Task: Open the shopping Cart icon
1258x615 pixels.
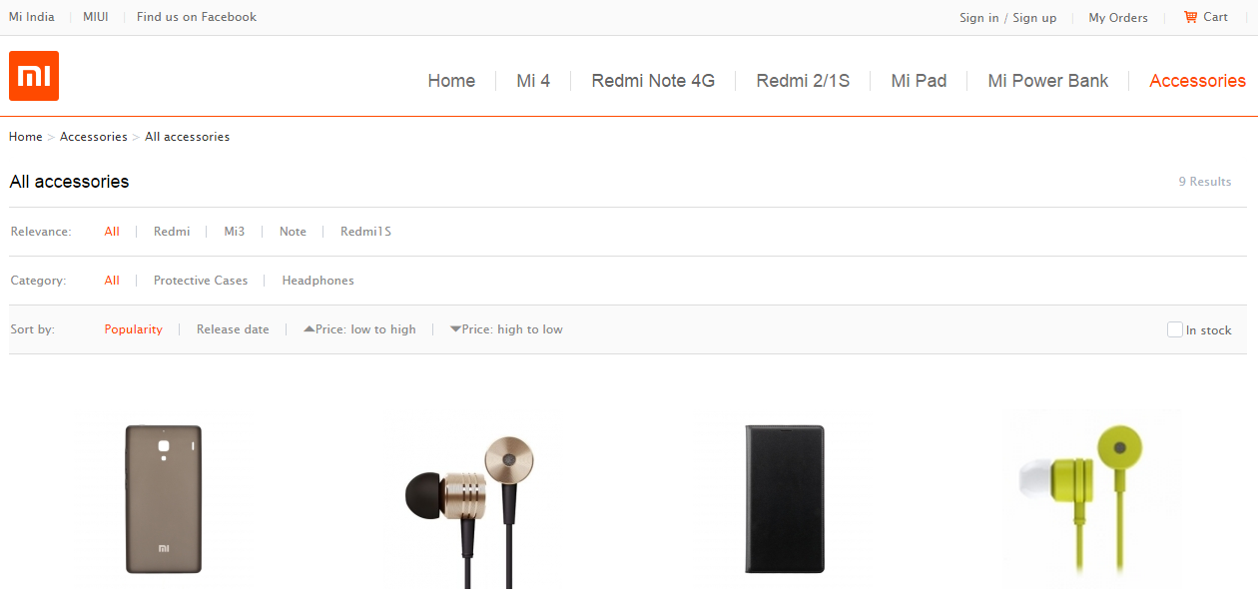Action: [1190, 17]
